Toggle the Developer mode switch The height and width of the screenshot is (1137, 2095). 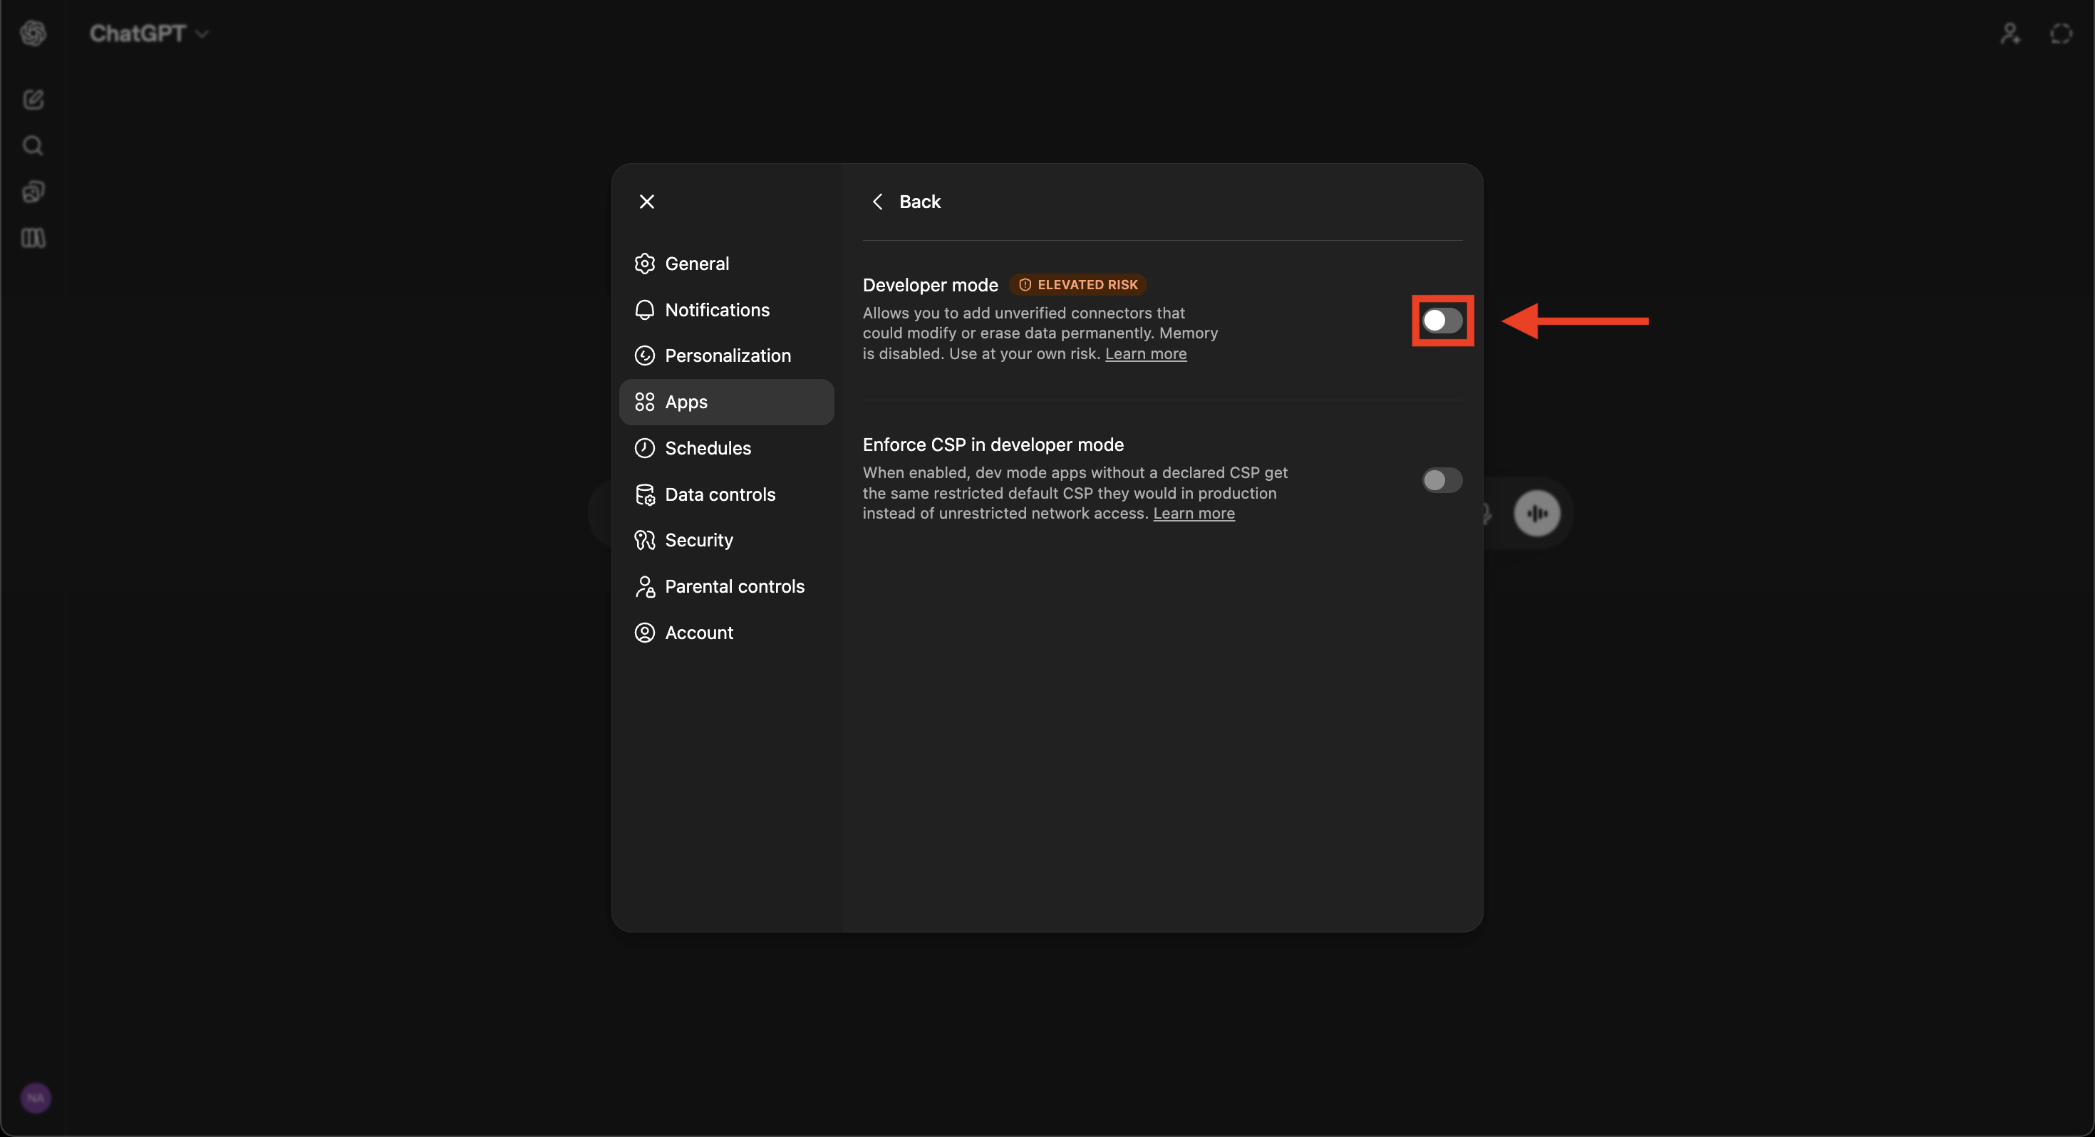click(x=1442, y=321)
